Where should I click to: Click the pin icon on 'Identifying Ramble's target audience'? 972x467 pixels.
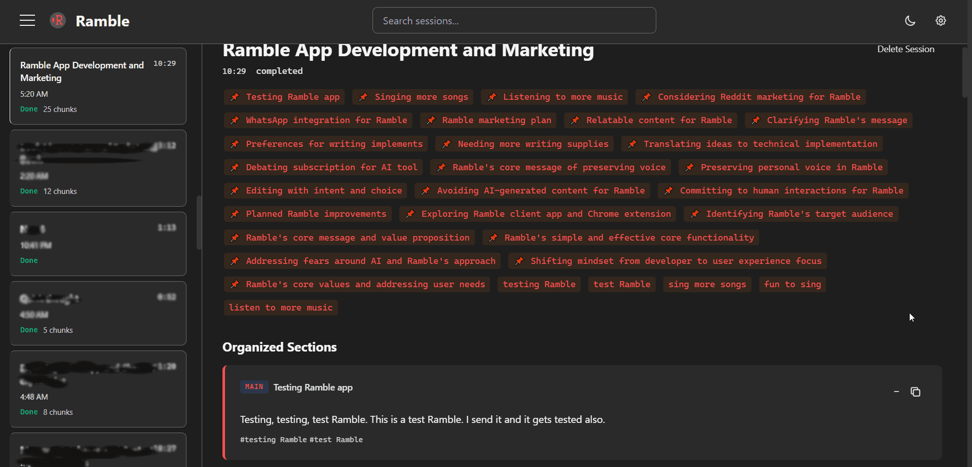tap(694, 214)
